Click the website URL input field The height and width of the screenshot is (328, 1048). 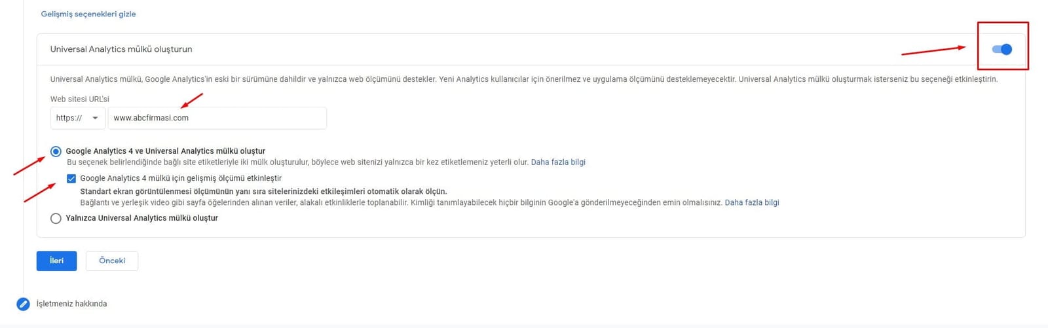[x=217, y=118]
